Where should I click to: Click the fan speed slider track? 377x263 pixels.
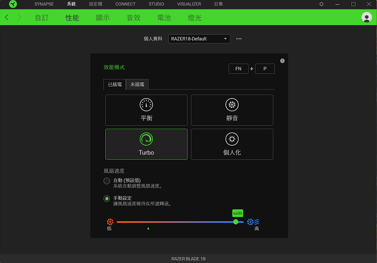point(180,222)
